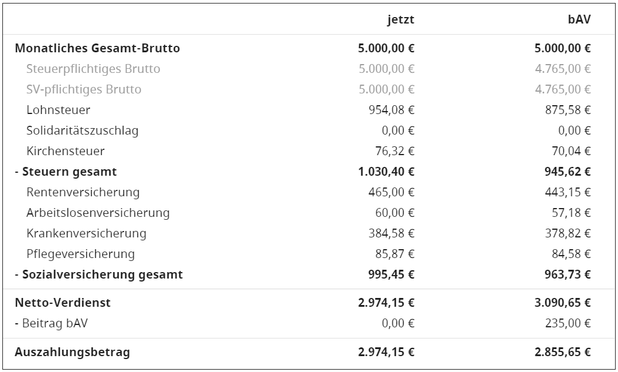Select the "Solidaritätszuschlag" row label

tap(82, 130)
